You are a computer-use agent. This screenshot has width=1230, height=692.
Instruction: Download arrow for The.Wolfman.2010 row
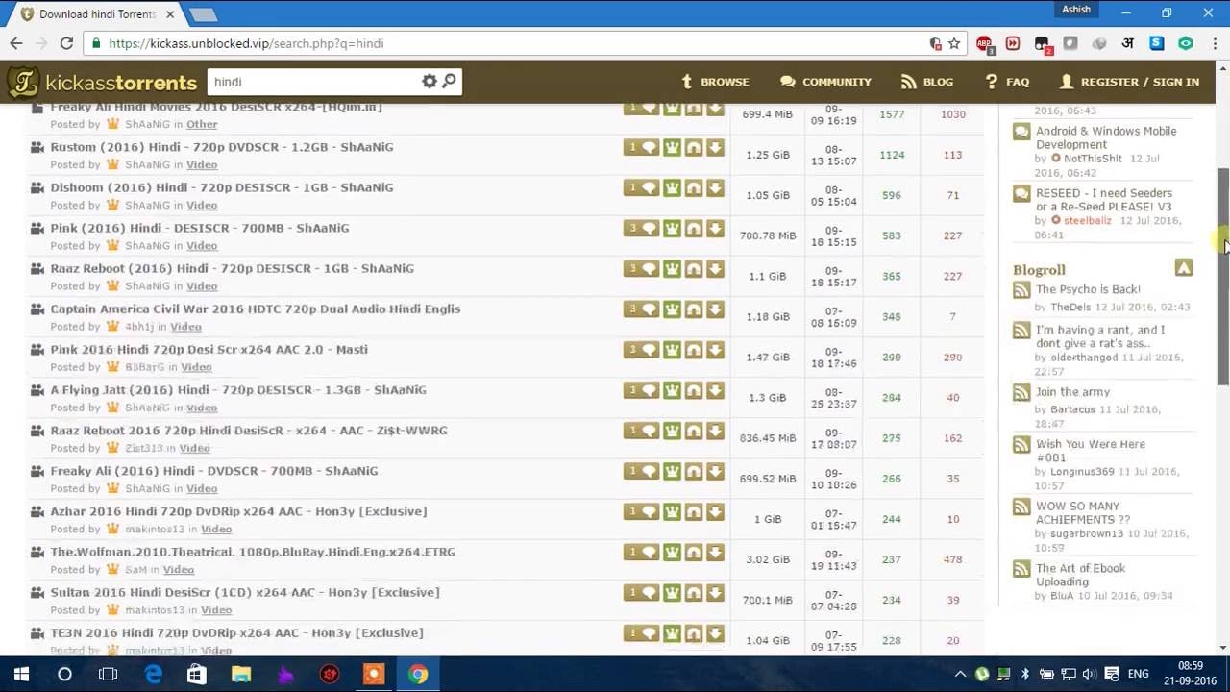[715, 552]
